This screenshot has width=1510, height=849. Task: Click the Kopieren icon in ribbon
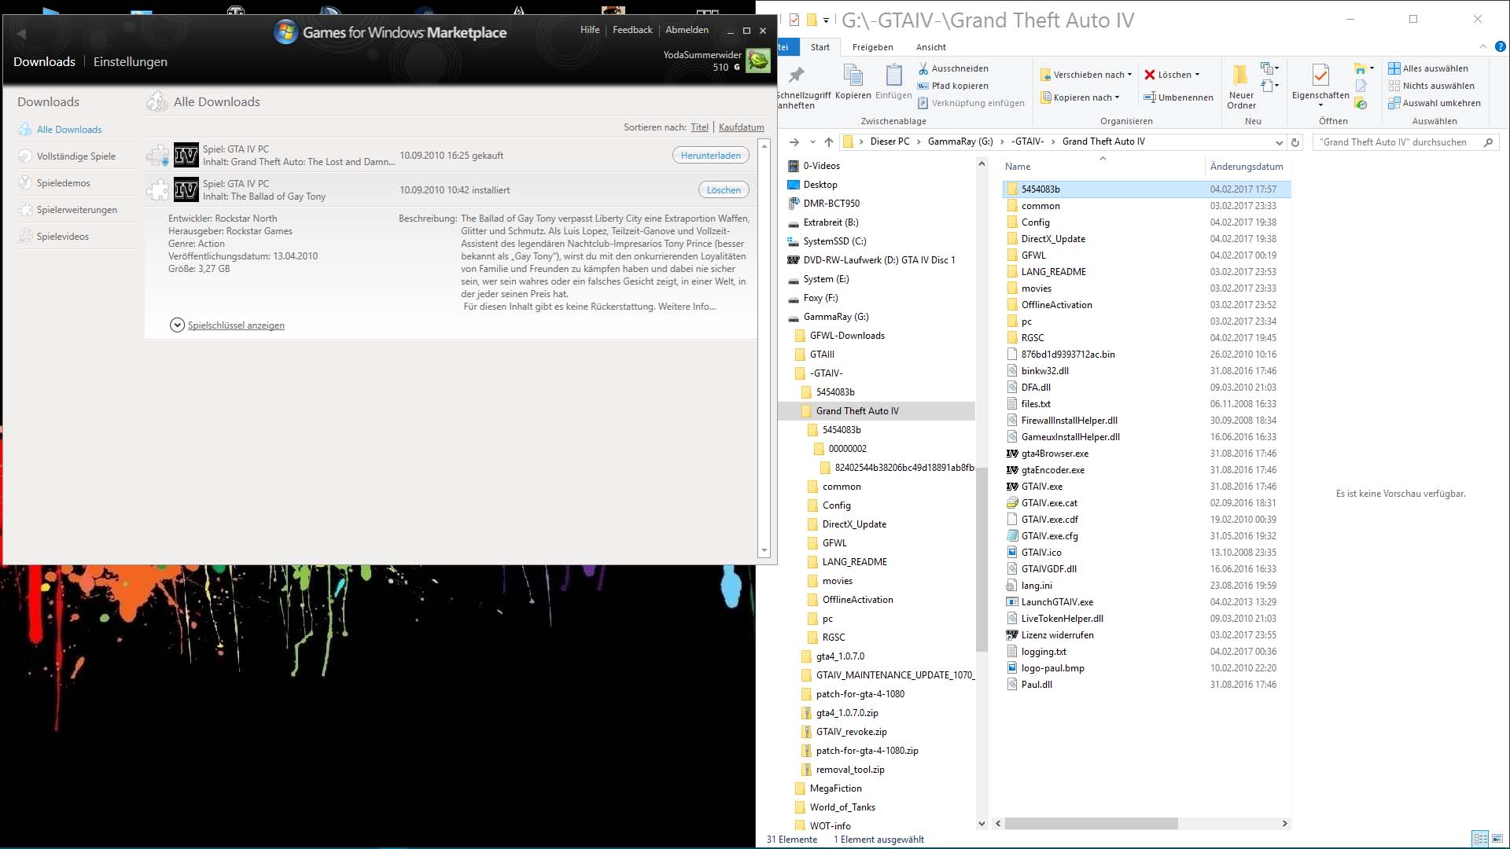click(853, 76)
